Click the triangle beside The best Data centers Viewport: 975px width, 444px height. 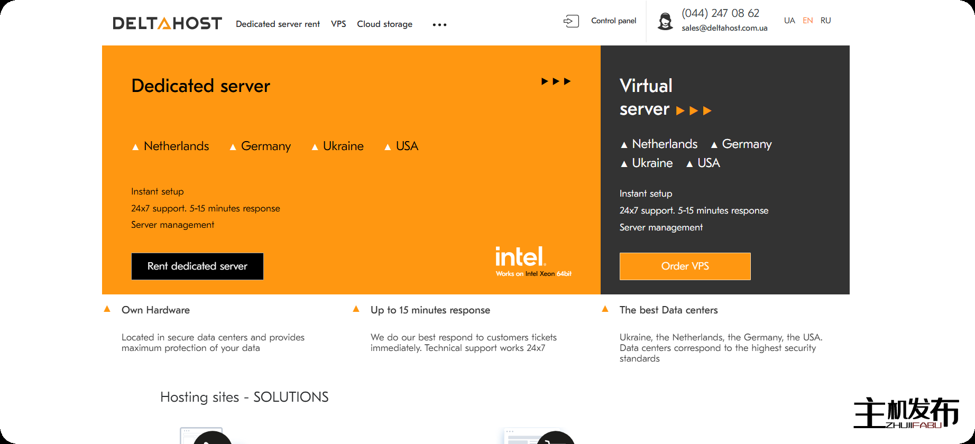coord(605,309)
